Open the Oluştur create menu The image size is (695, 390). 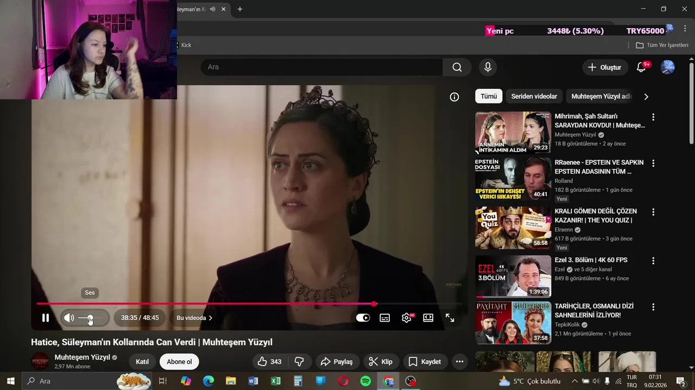point(604,67)
